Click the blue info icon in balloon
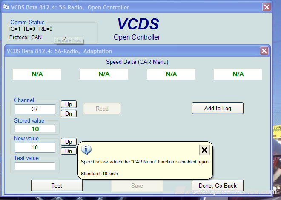The image size is (281, 200). pos(86,150)
